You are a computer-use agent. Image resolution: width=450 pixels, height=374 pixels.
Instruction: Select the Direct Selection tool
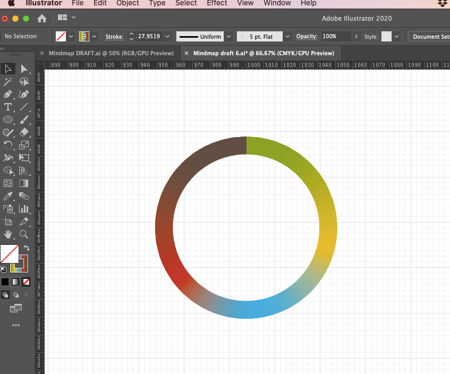24,69
